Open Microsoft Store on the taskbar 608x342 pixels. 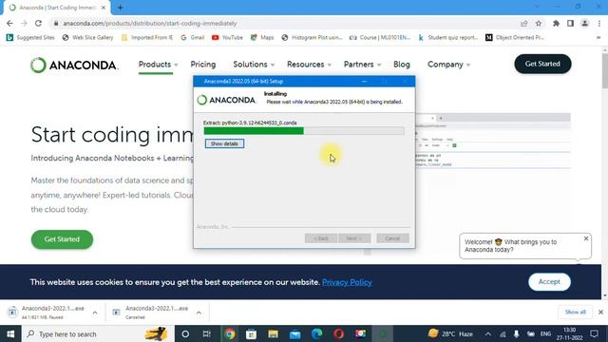coord(251,333)
